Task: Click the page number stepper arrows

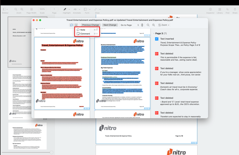Action: point(142,25)
